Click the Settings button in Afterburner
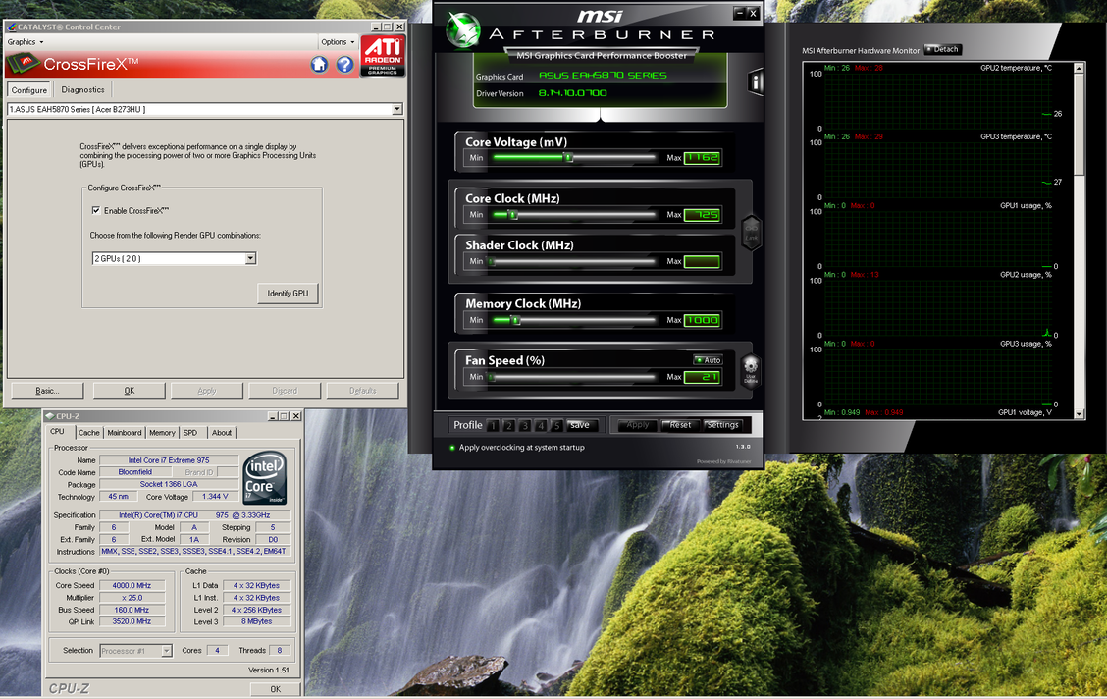1107x699 pixels. click(722, 425)
